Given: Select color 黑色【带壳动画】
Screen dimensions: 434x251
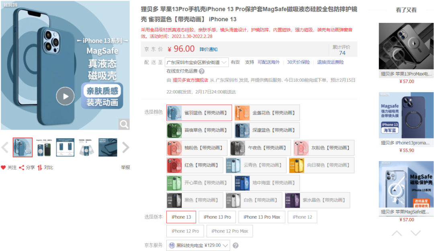Looking at the screenshot, I should [194, 200].
